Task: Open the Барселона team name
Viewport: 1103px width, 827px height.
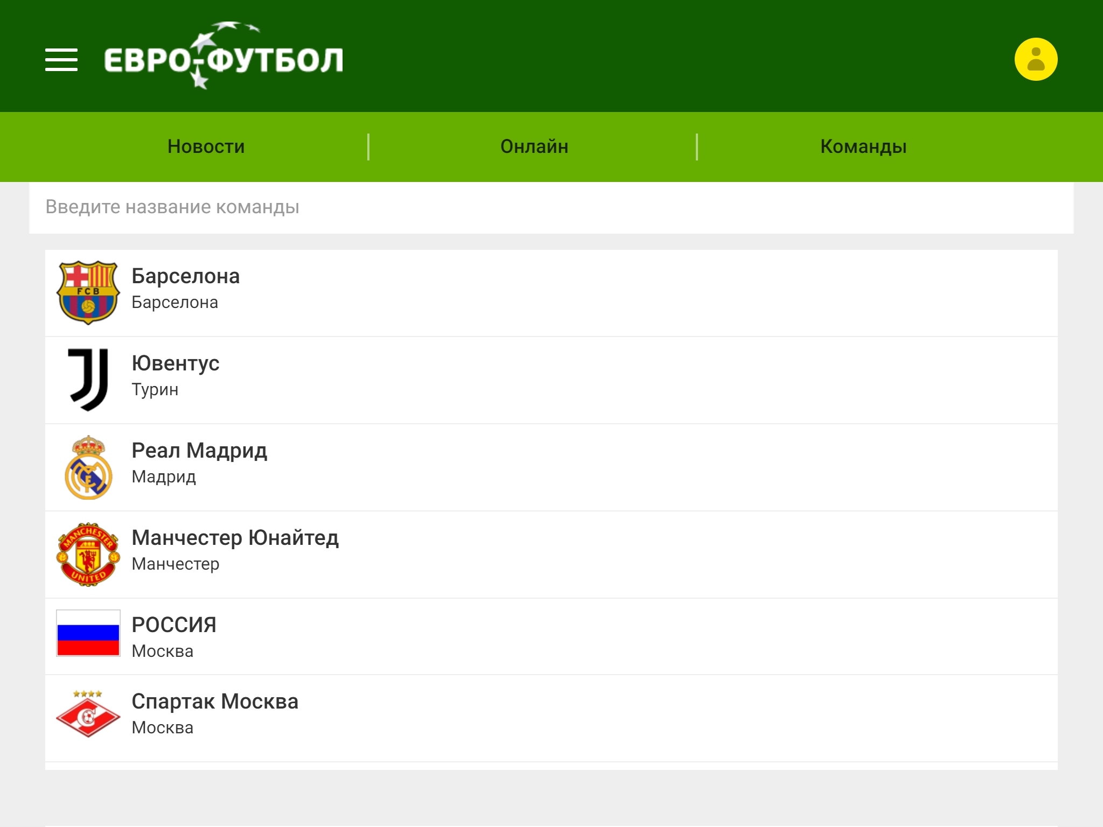Action: click(186, 276)
